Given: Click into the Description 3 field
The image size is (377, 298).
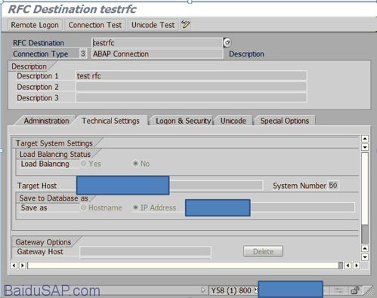Looking at the screenshot, I should [191, 98].
